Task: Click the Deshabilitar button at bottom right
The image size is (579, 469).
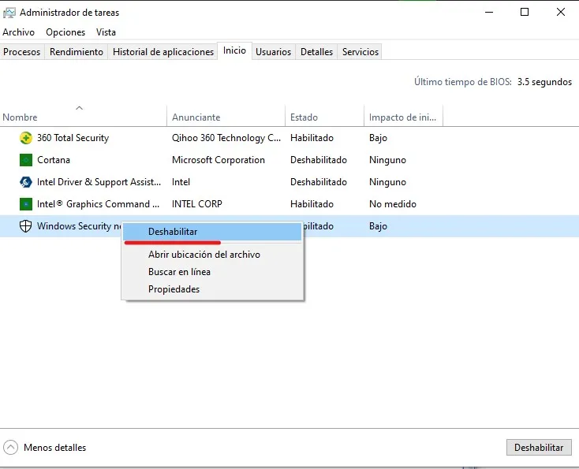Action: click(539, 448)
